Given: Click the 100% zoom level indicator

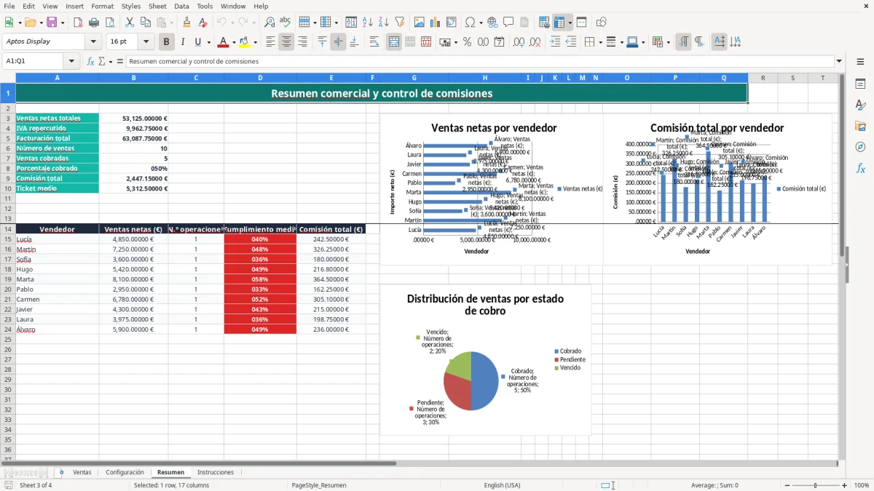Looking at the screenshot, I should coord(861,485).
